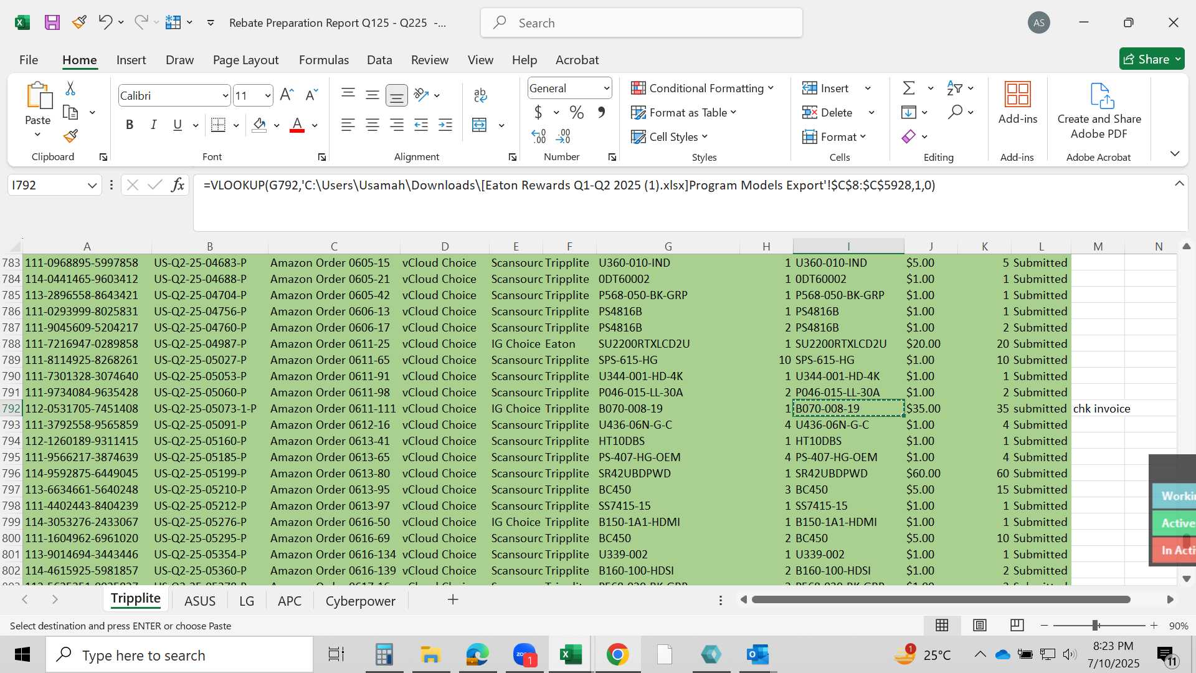This screenshot has width=1196, height=673.
Task: Click Decrease Decimal icon
Action: (x=563, y=136)
